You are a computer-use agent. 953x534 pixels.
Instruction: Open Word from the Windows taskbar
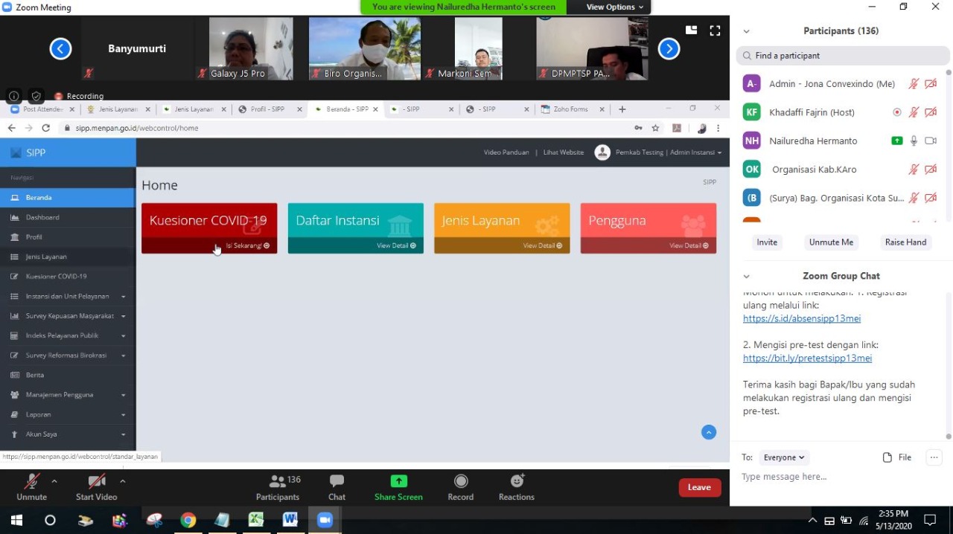click(290, 520)
